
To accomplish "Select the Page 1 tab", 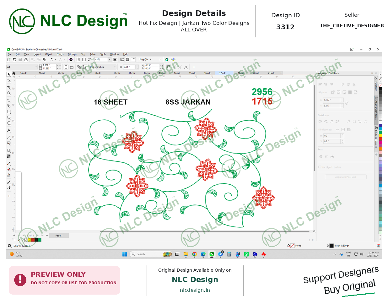I will point(59,236).
